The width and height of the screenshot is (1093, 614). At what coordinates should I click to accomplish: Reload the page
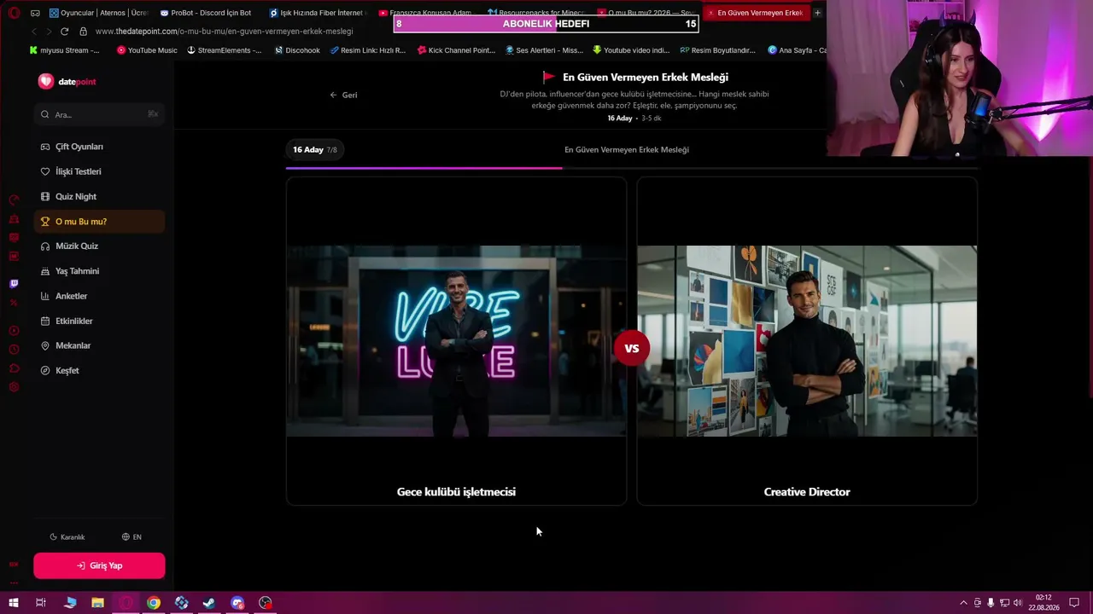click(64, 32)
